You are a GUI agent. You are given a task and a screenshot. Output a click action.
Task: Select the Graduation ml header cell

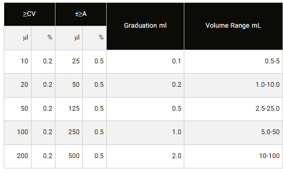pyautogui.click(x=145, y=26)
